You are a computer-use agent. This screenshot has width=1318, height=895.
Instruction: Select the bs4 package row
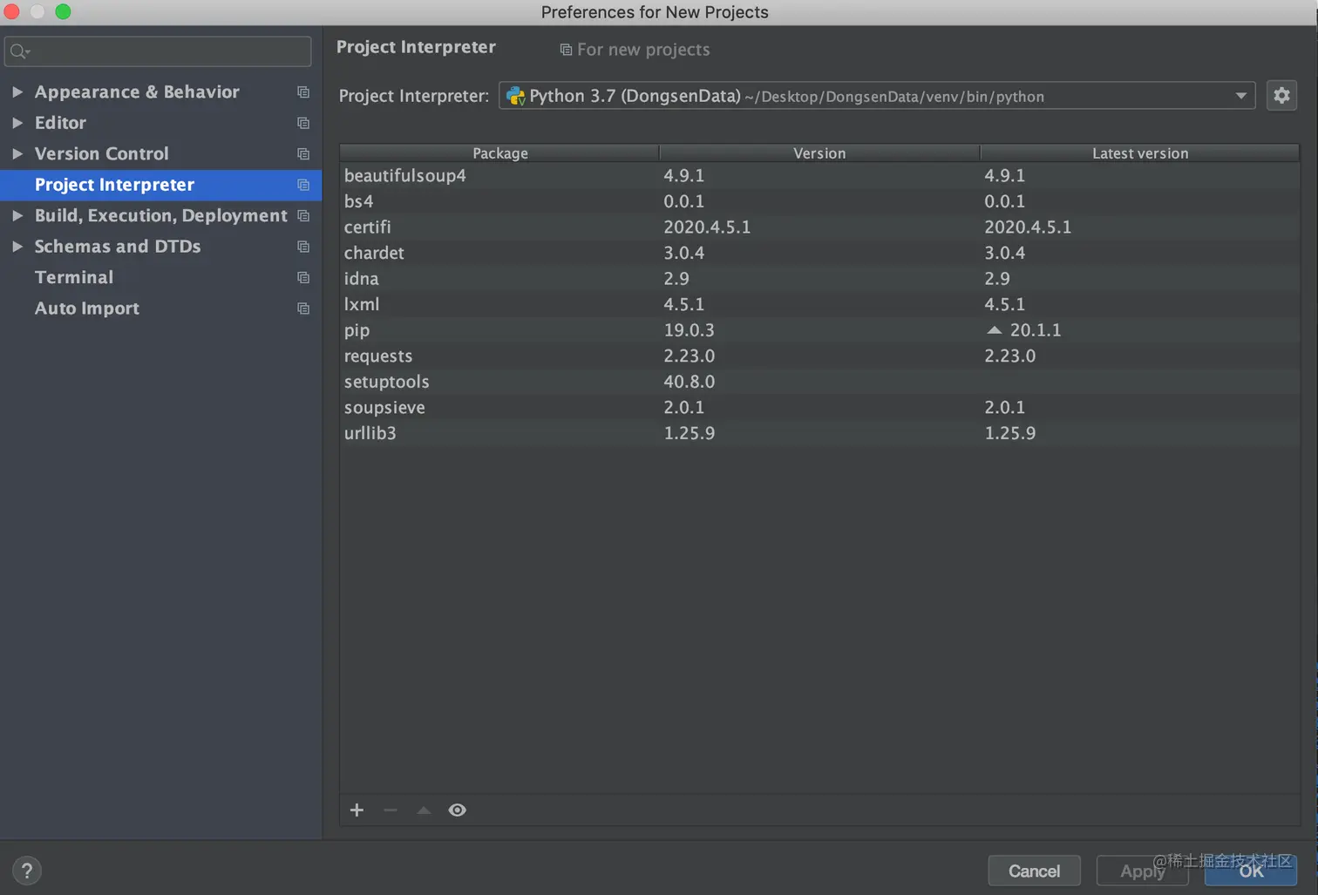[819, 201]
